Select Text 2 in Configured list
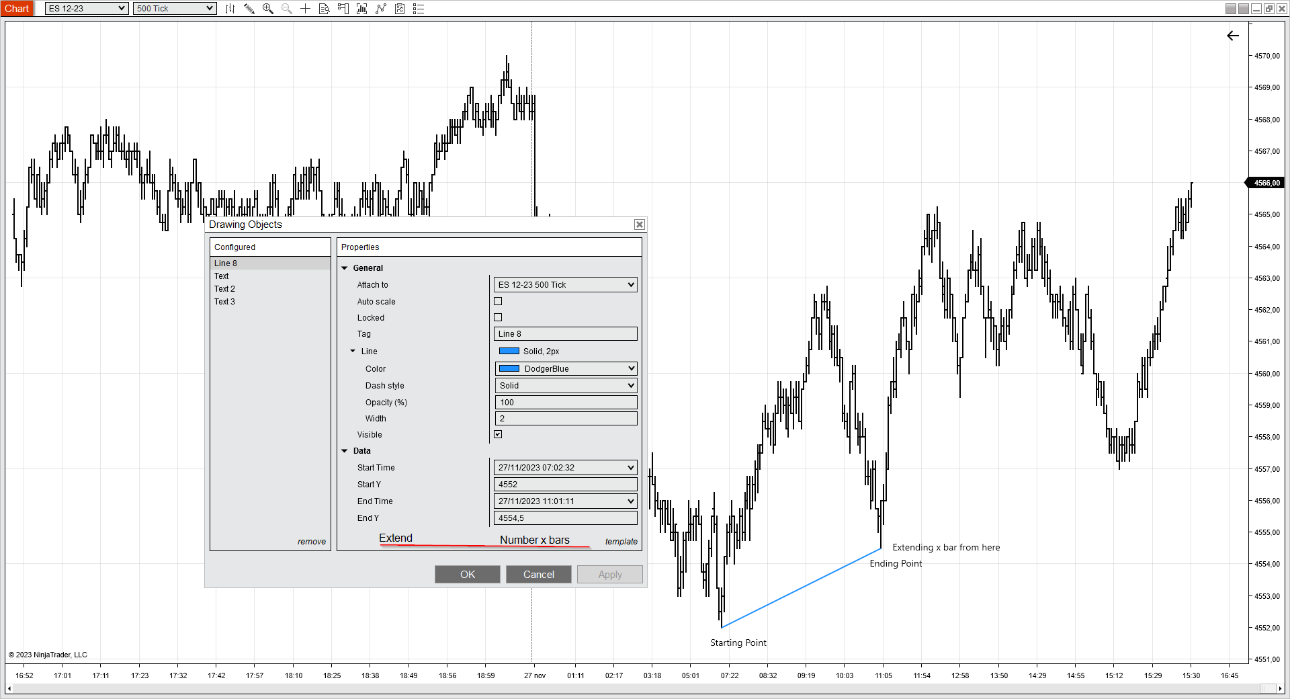This screenshot has width=1290, height=699. click(270, 289)
